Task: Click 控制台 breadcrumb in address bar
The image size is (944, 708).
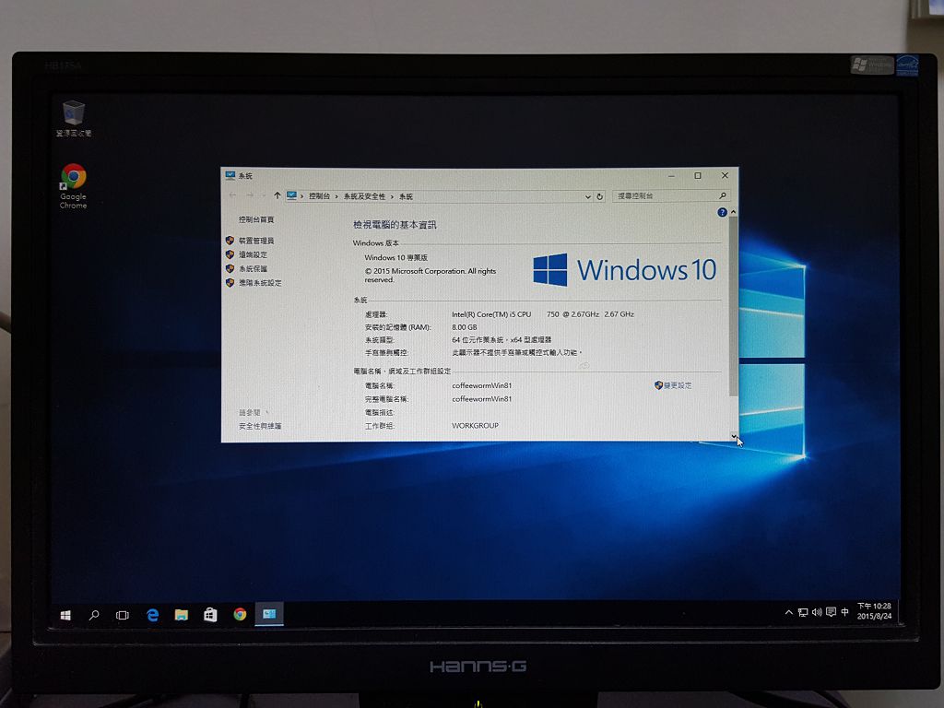Action: point(319,196)
